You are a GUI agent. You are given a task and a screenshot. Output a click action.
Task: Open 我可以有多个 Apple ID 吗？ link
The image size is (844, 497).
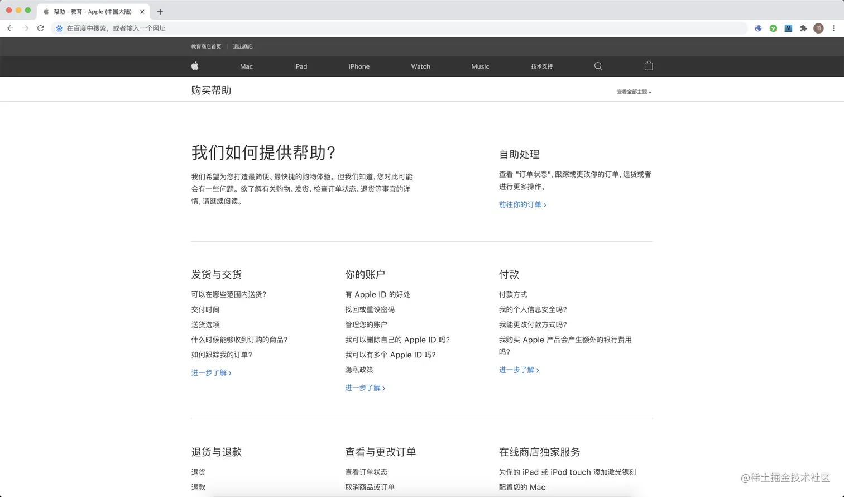[x=391, y=355]
